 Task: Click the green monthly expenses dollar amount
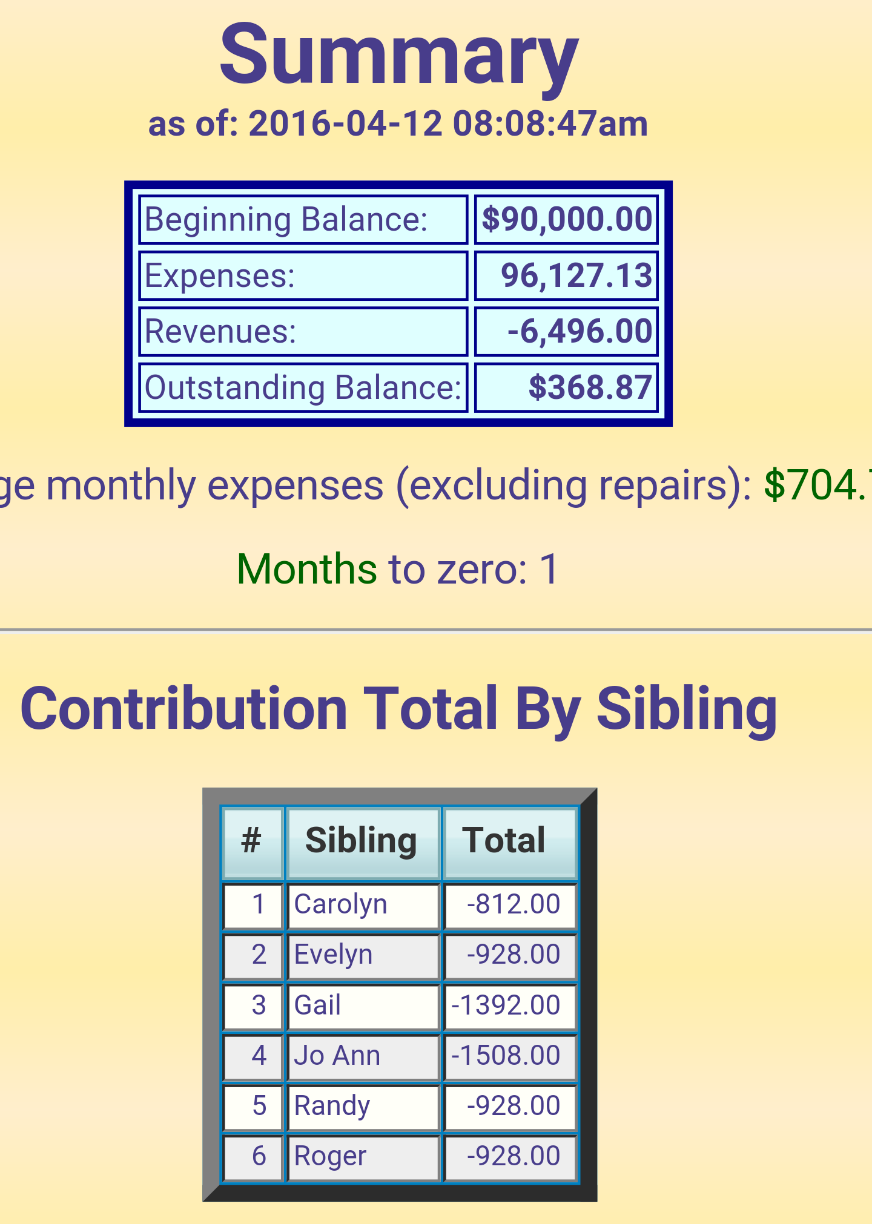817,485
